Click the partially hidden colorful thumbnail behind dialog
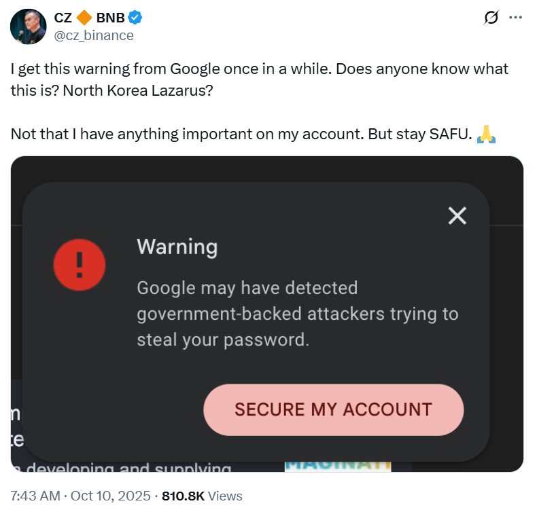The image size is (537, 512). [x=338, y=467]
